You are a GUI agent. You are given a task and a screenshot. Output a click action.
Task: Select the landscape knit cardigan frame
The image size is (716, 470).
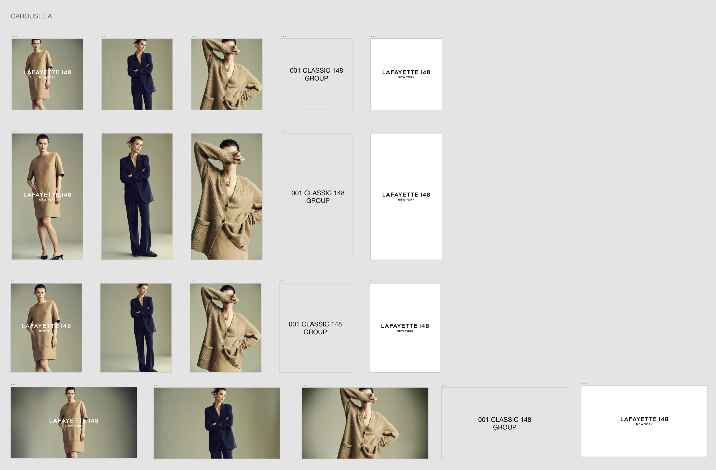pyautogui.click(x=365, y=423)
